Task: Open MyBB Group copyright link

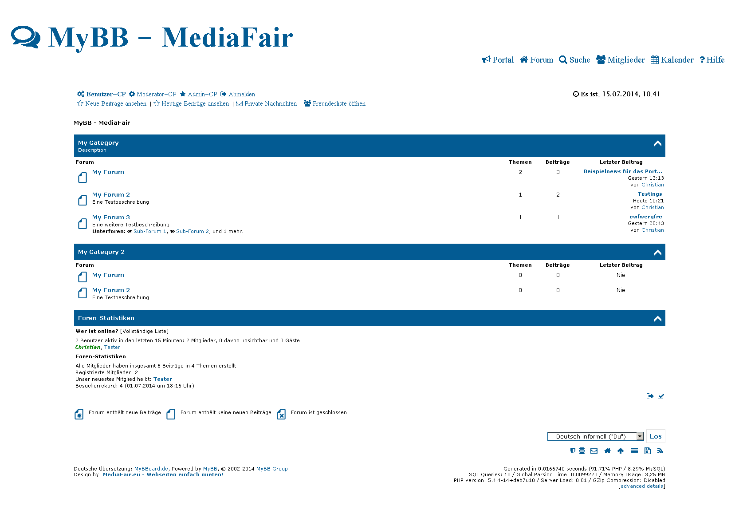Action: click(x=272, y=469)
